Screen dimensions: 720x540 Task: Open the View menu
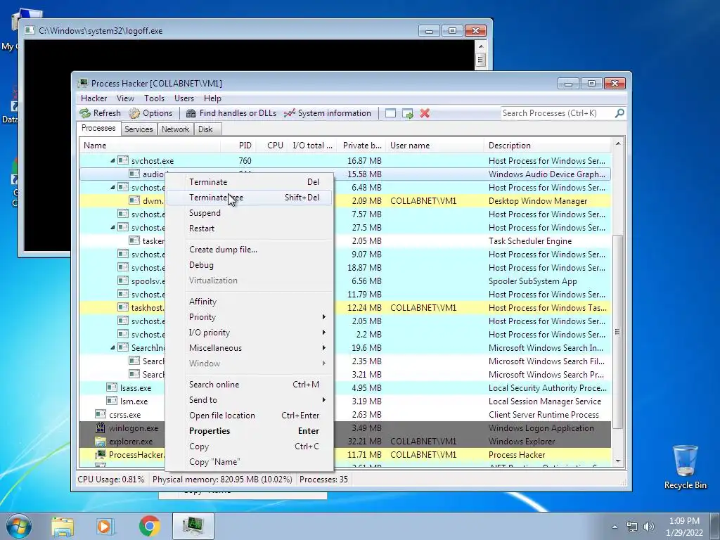tap(125, 98)
